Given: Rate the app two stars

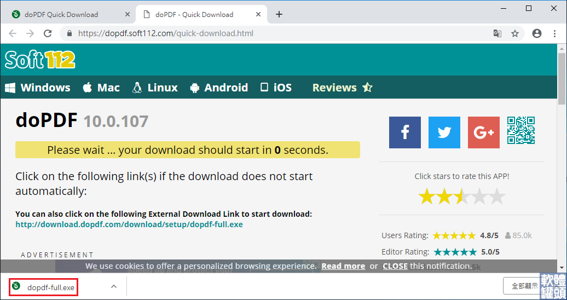Looking at the screenshot, I should [x=444, y=196].
